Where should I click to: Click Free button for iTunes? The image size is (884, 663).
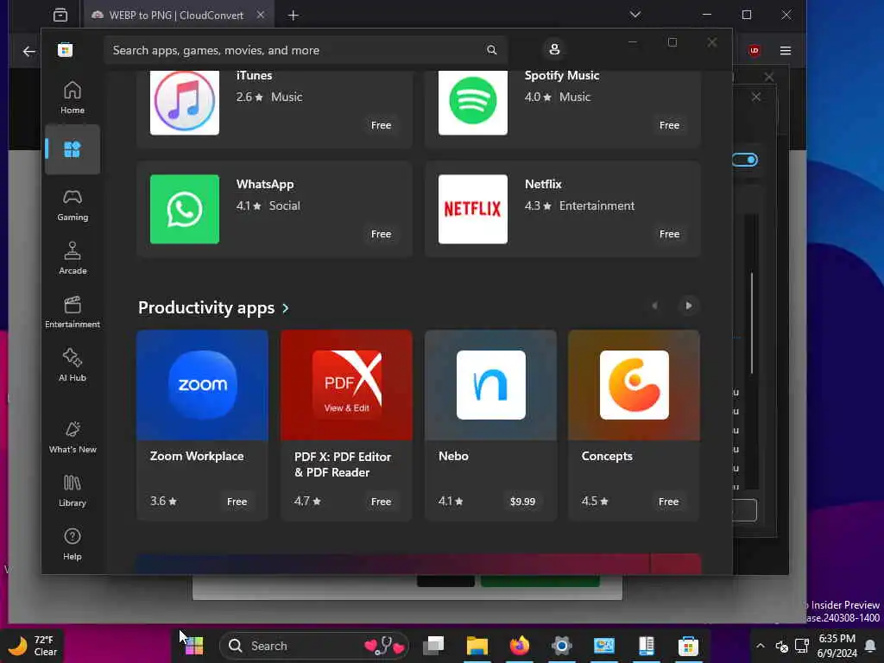(x=381, y=125)
